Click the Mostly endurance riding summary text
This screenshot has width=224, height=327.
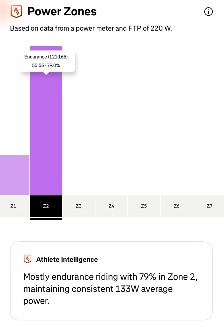[110, 289]
